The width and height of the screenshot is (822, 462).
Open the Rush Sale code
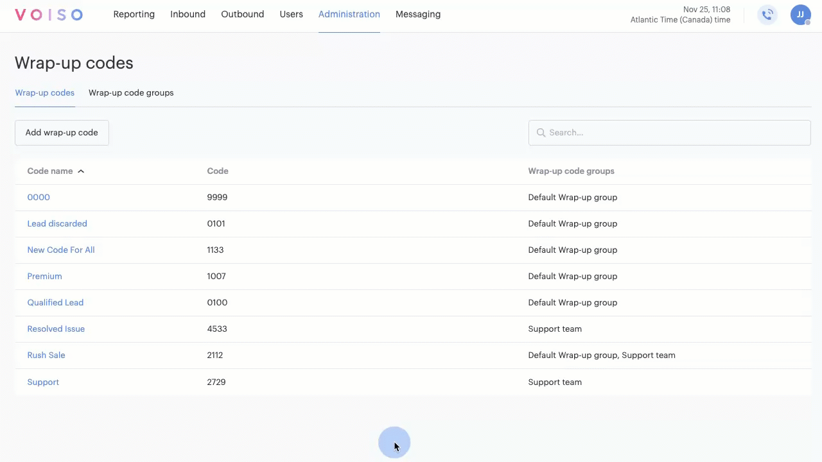point(46,355)
